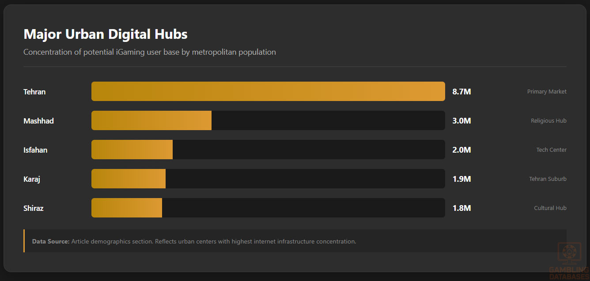Image resolution: width=590 pixels, height=281 pixels.
Task: Click the 3.0M population value
Action: point(461,121)
